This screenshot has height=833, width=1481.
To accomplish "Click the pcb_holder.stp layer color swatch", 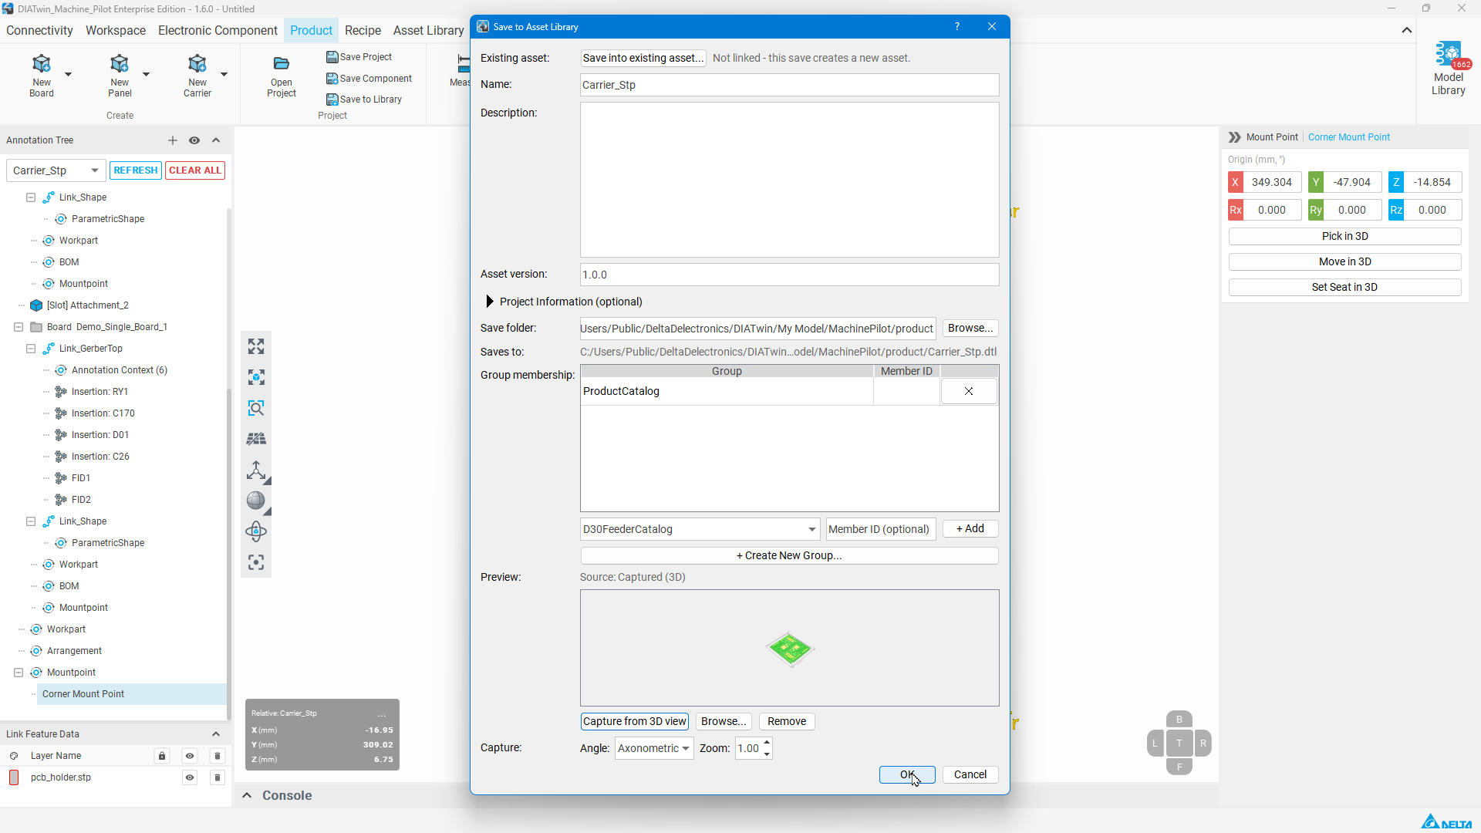I will click(x=14, y=777).
